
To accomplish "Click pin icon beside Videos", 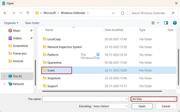I will click(31, 38).
